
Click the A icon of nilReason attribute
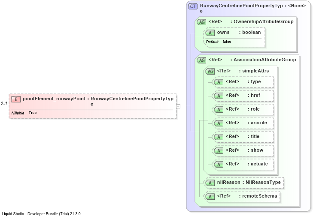[x=210, y=183]
